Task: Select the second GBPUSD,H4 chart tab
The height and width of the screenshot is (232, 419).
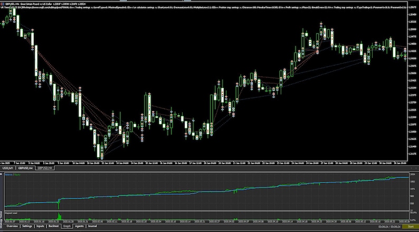Action: click(x=45, y=168)
